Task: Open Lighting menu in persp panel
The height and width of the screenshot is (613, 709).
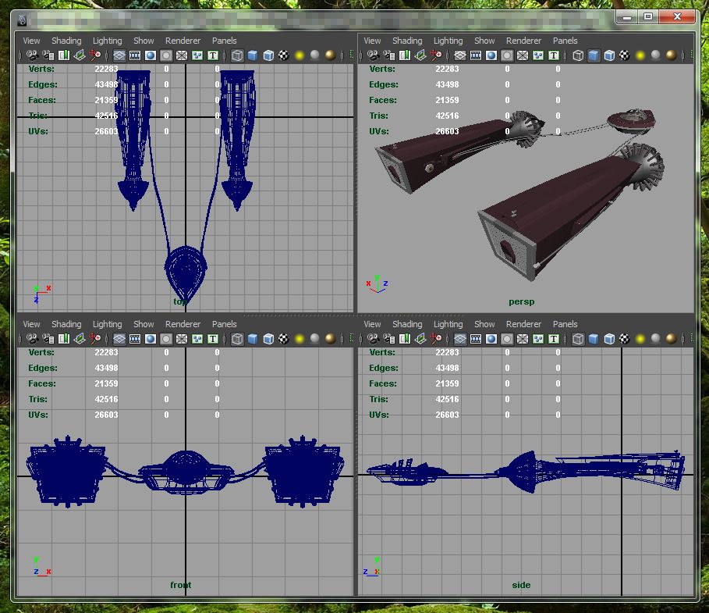Action: point(448,41)
